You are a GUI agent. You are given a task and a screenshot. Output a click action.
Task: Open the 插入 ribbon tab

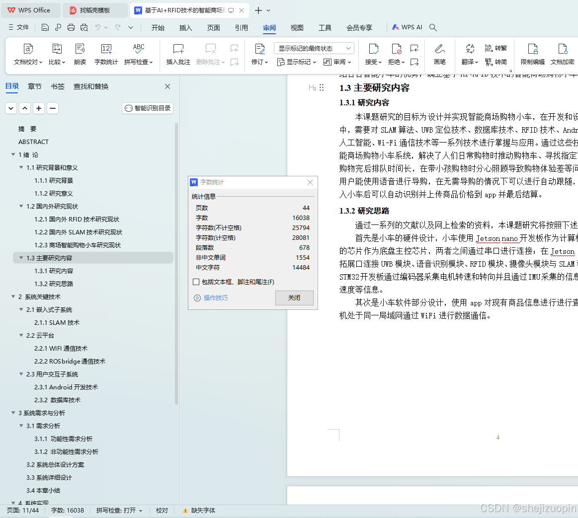(185, 28)
